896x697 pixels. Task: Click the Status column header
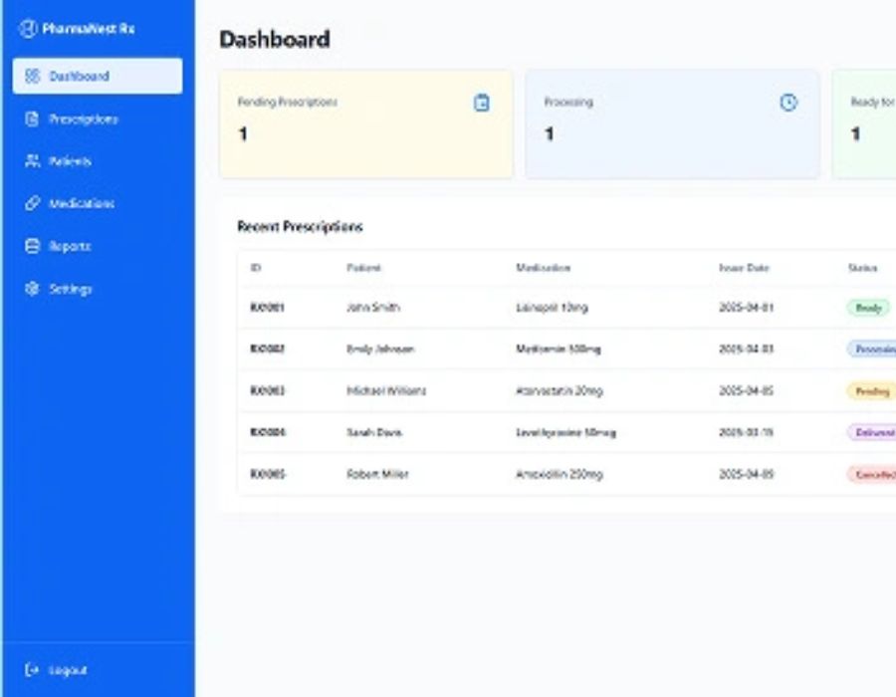[863, 268]
